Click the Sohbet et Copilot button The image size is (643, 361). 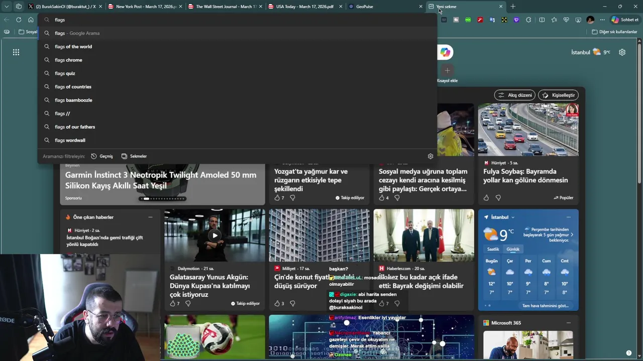click(625, 20)
